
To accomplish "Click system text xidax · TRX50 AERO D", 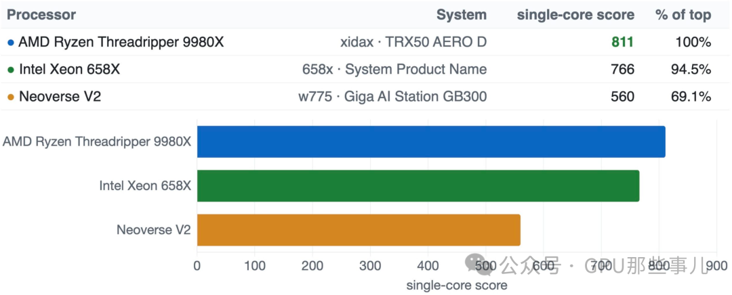I will pyautogui.click(x=413, y=43).
